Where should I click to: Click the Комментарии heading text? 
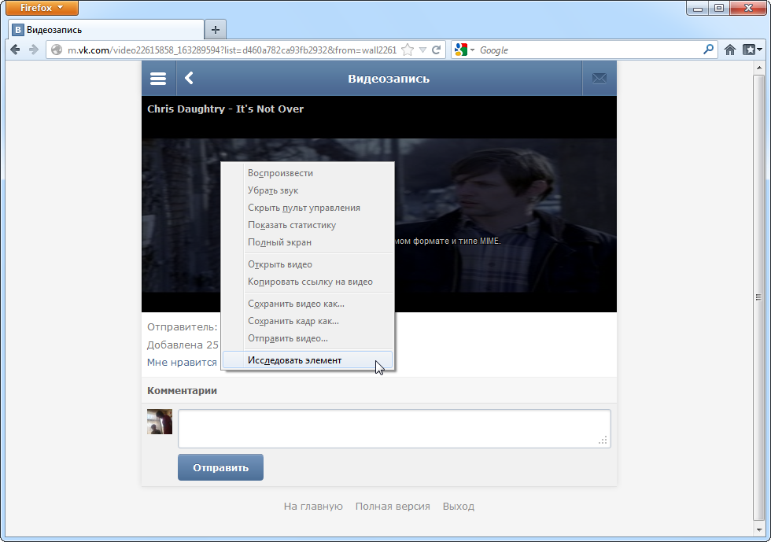point(182,390)
